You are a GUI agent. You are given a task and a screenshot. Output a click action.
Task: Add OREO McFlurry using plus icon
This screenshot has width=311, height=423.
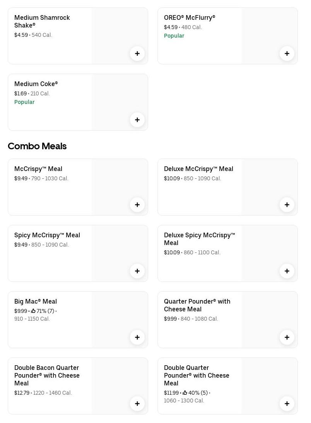point(287,54)
